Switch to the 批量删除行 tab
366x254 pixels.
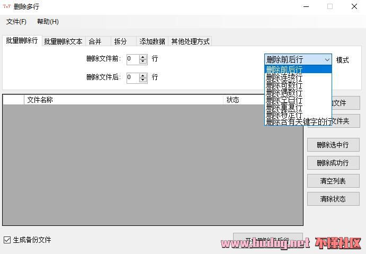pyautogui.click(x=22, y=41)
